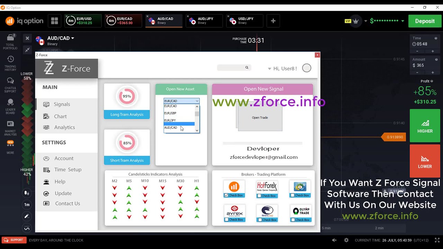This screenshot has height=249, width=443.
Task: Click the Short Tram Analysis button
Action: [x=127, y=160]
